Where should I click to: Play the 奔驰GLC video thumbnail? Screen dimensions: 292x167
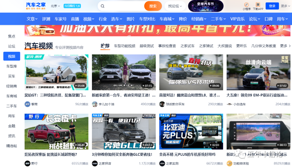124,131
